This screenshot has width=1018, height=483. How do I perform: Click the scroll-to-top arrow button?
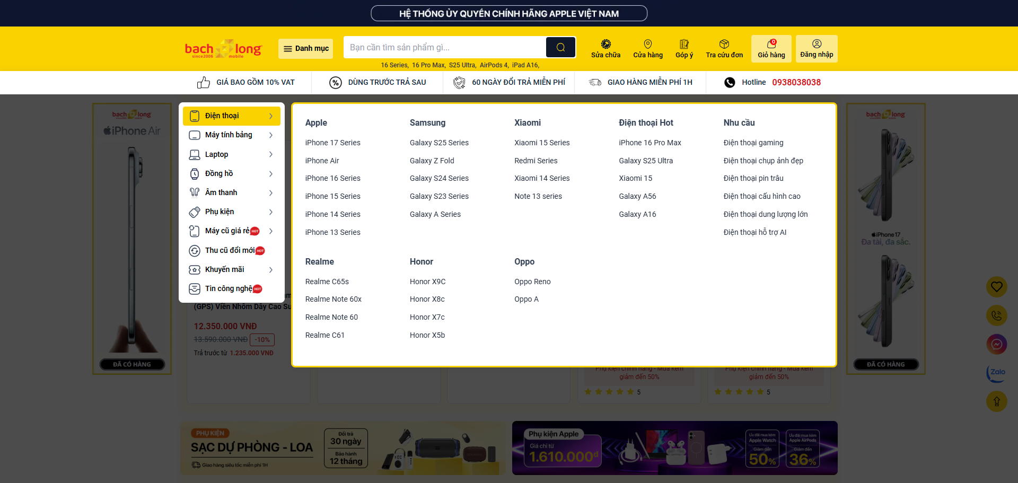tap(996, 401)
